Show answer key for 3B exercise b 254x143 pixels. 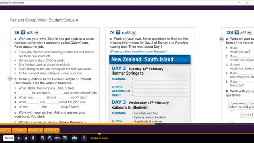(10, 79)
